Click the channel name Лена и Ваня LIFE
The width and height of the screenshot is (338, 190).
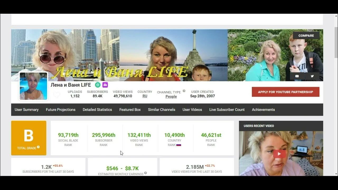[71, 85]
